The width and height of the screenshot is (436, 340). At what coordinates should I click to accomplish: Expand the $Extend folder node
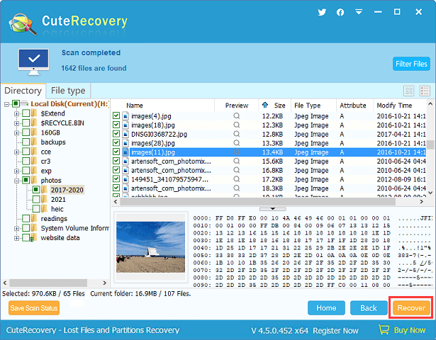(x=17, y=113)
